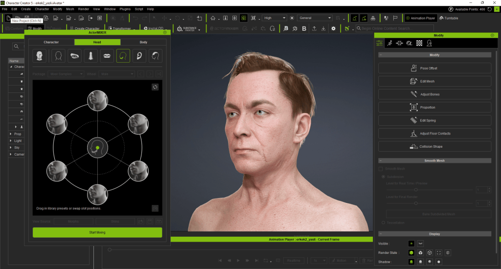This screenshot has width=501, height=269.
Task: Select the mouth lips category icon
Action: 107,56
